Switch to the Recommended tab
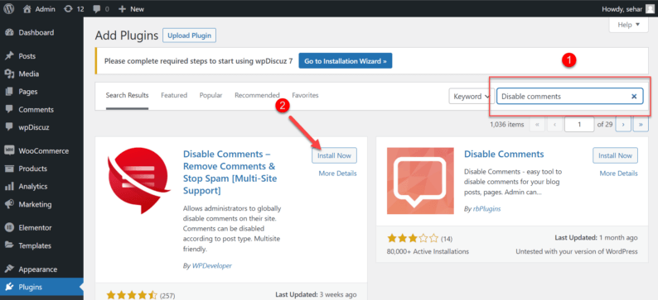This screenshot has width=658, height=300. coord(257,95)
